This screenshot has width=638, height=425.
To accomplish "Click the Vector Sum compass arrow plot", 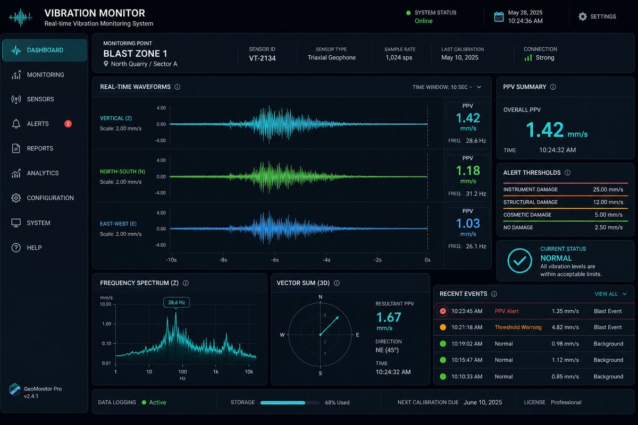I will point(320,335).
